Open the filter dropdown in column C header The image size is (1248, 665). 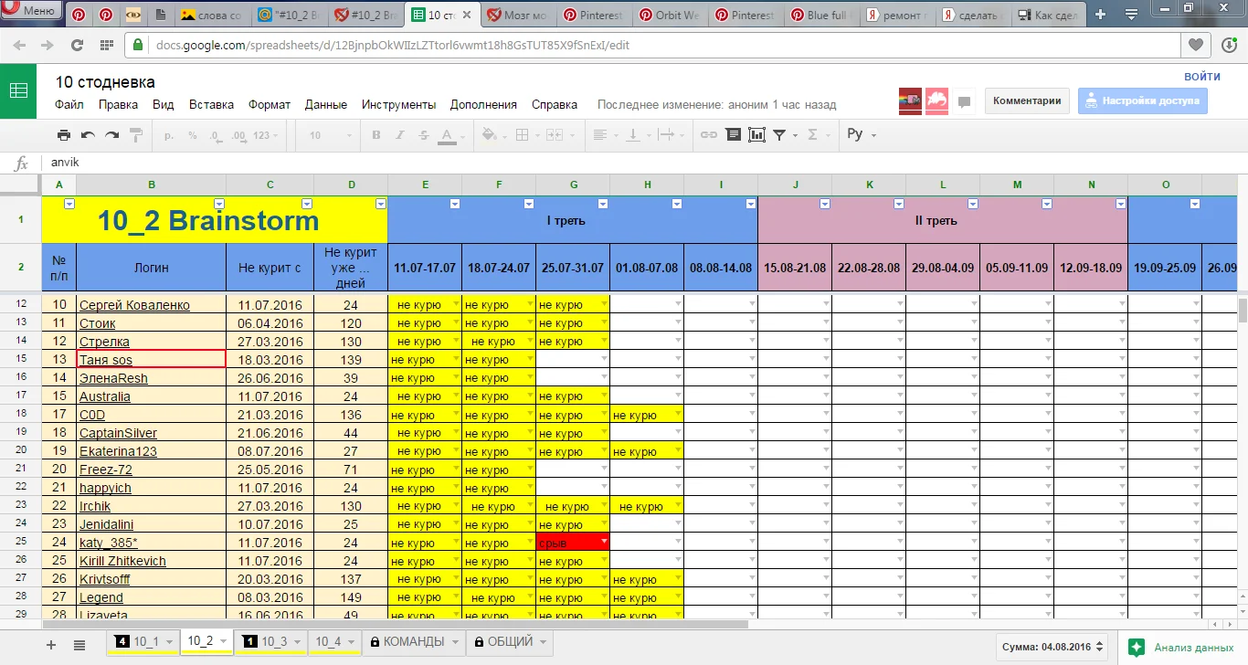click(307, 204)
